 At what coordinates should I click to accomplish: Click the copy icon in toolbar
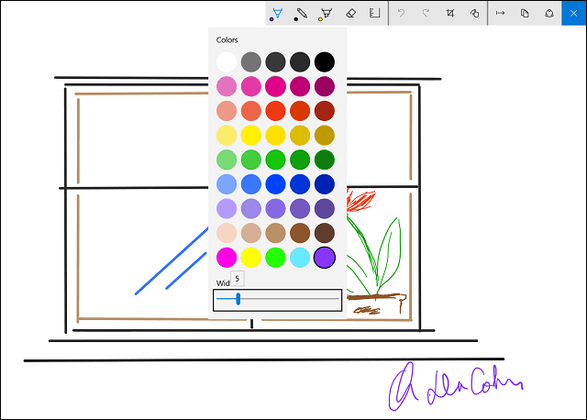click(x=525, y=14)
